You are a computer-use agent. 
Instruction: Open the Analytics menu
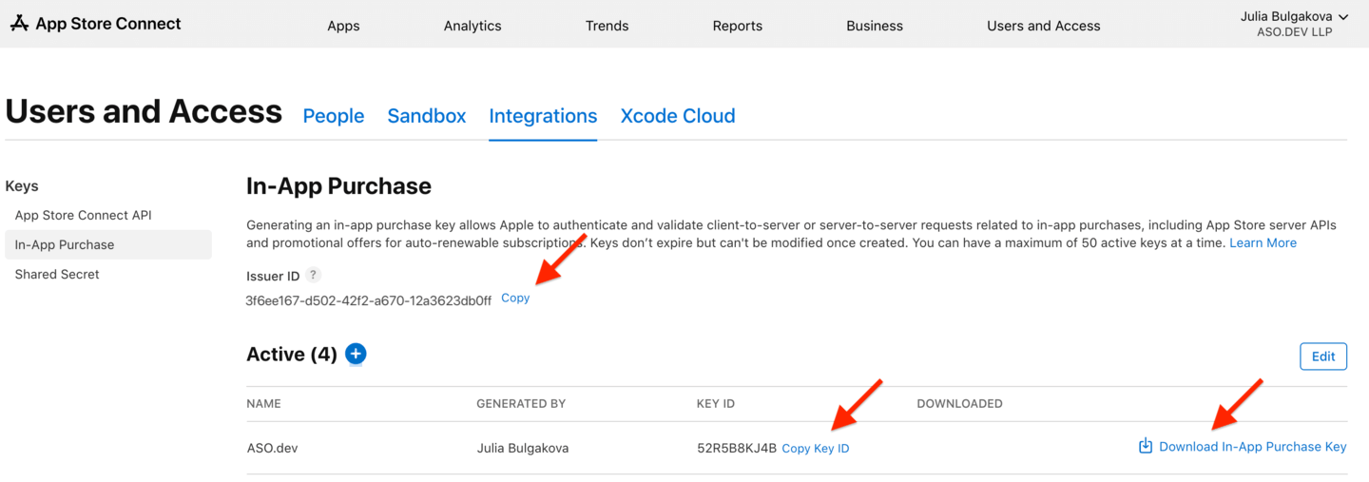472,26
